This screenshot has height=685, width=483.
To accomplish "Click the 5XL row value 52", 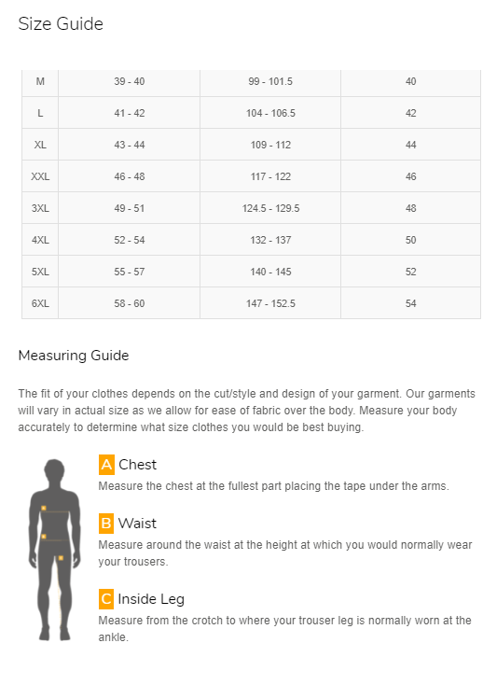I will (410, 272).
